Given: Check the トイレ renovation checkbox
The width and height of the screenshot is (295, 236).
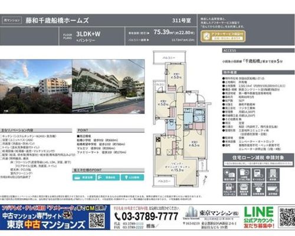Looking at the screenshot, I should (1, 147).
